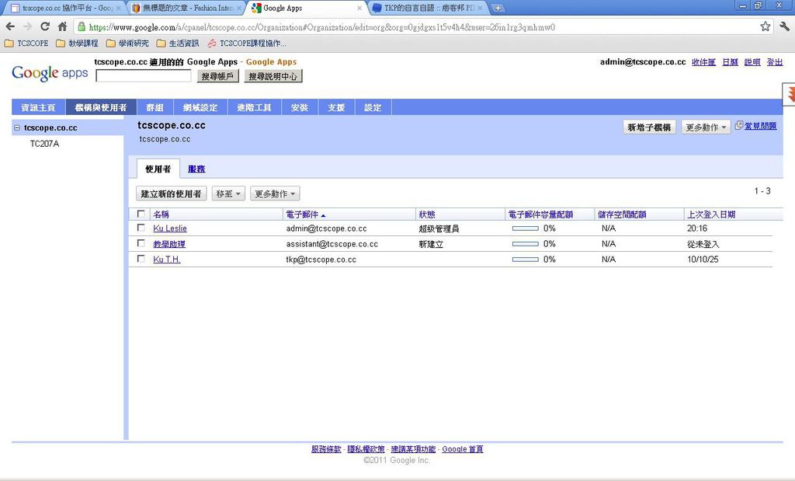Screen dimensions: 795x481
Task: Collapse the tcscope.co.cc organization tree
Action: (17, 128)
